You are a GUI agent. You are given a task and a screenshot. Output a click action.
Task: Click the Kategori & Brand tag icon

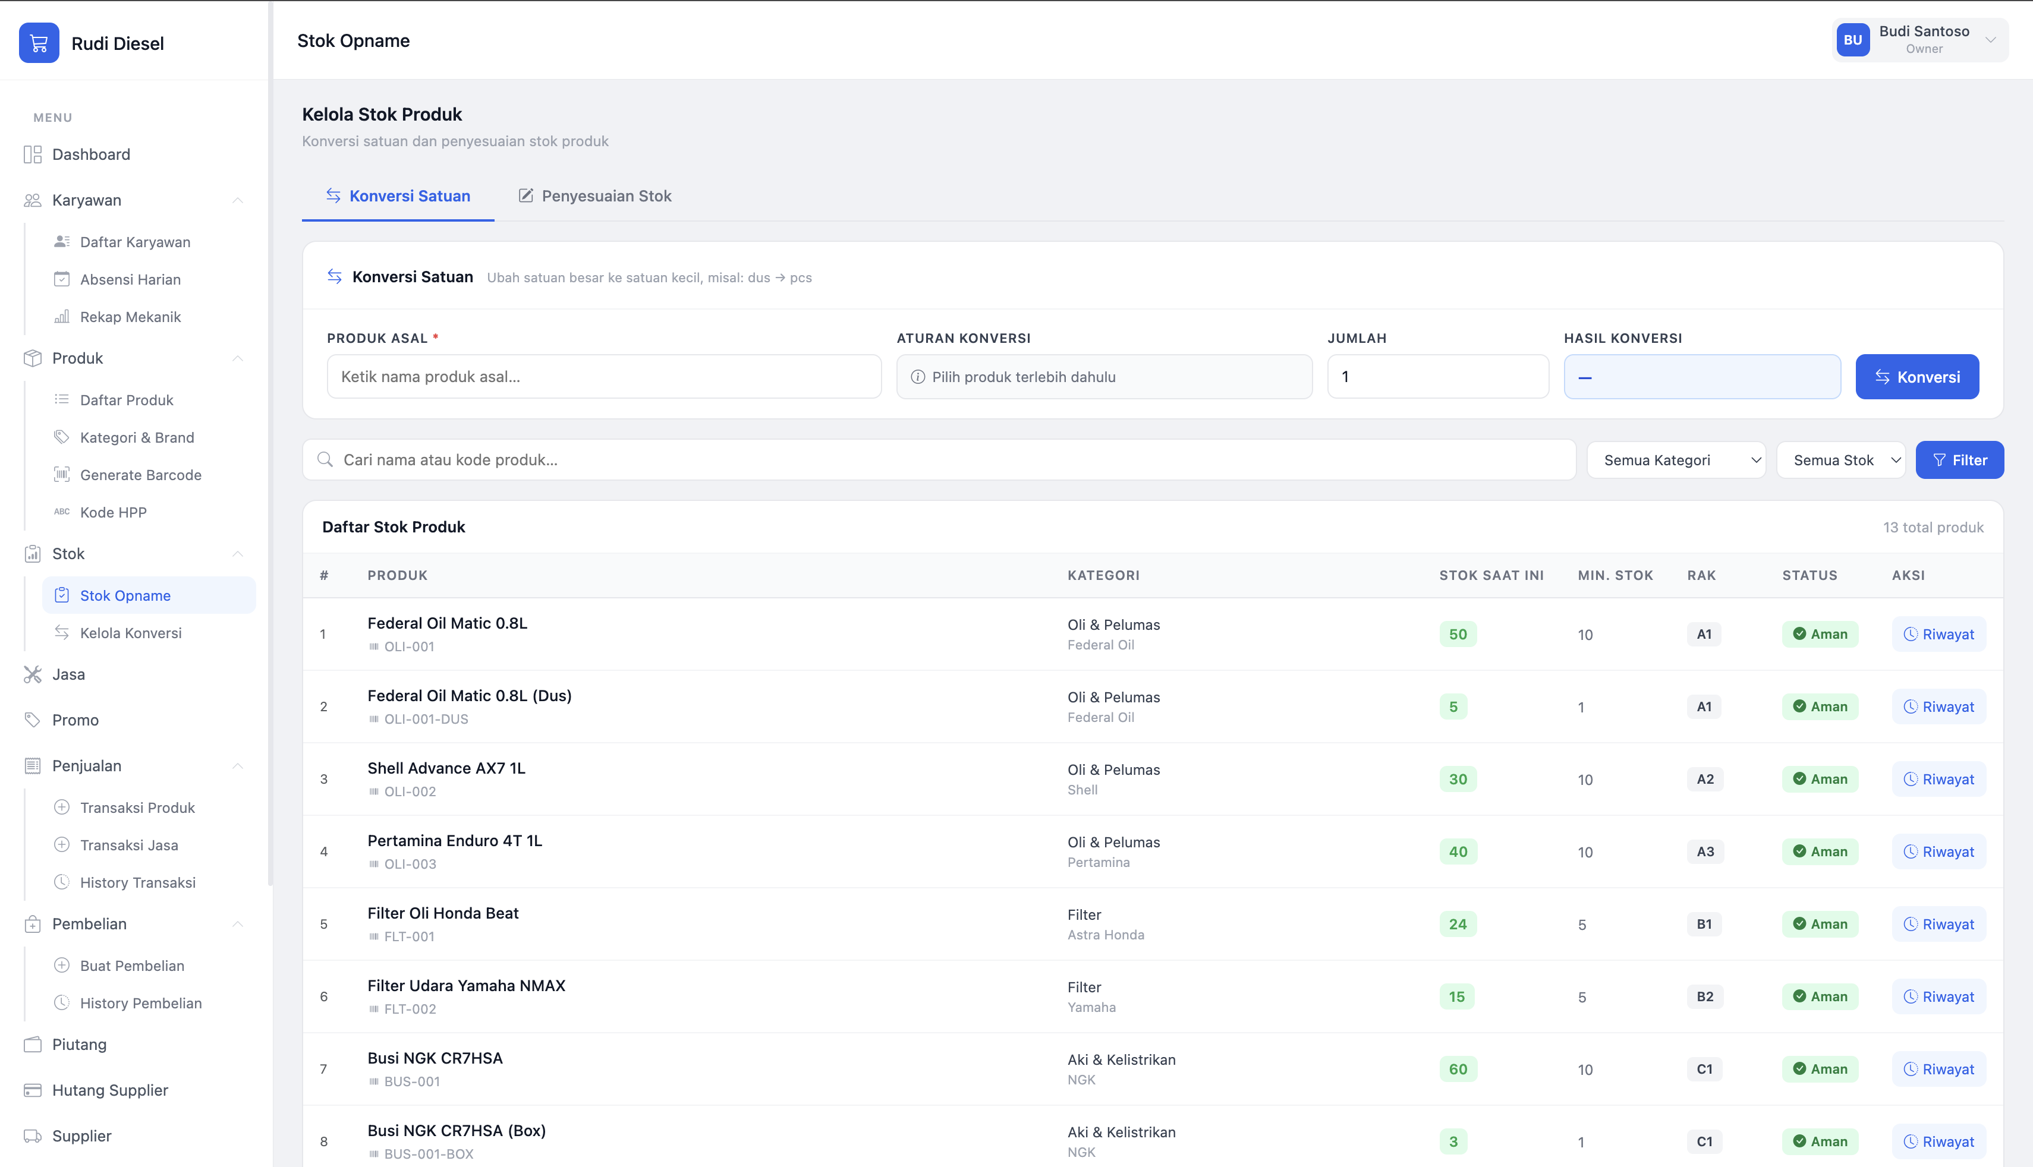point(62,437)
